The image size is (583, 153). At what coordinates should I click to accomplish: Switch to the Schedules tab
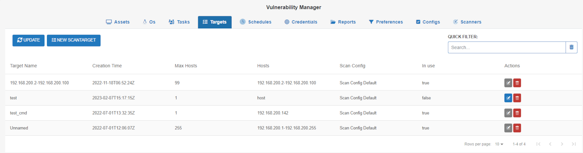(x=255, y=22)
